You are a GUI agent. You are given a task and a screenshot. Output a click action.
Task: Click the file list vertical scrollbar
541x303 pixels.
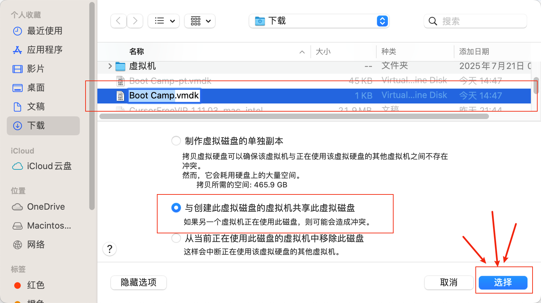[536, 85]
